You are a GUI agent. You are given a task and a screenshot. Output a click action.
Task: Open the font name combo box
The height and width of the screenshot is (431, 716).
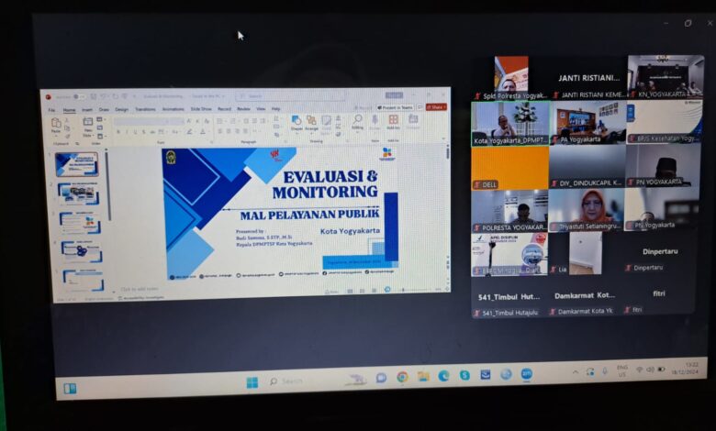tap(143, 122)
